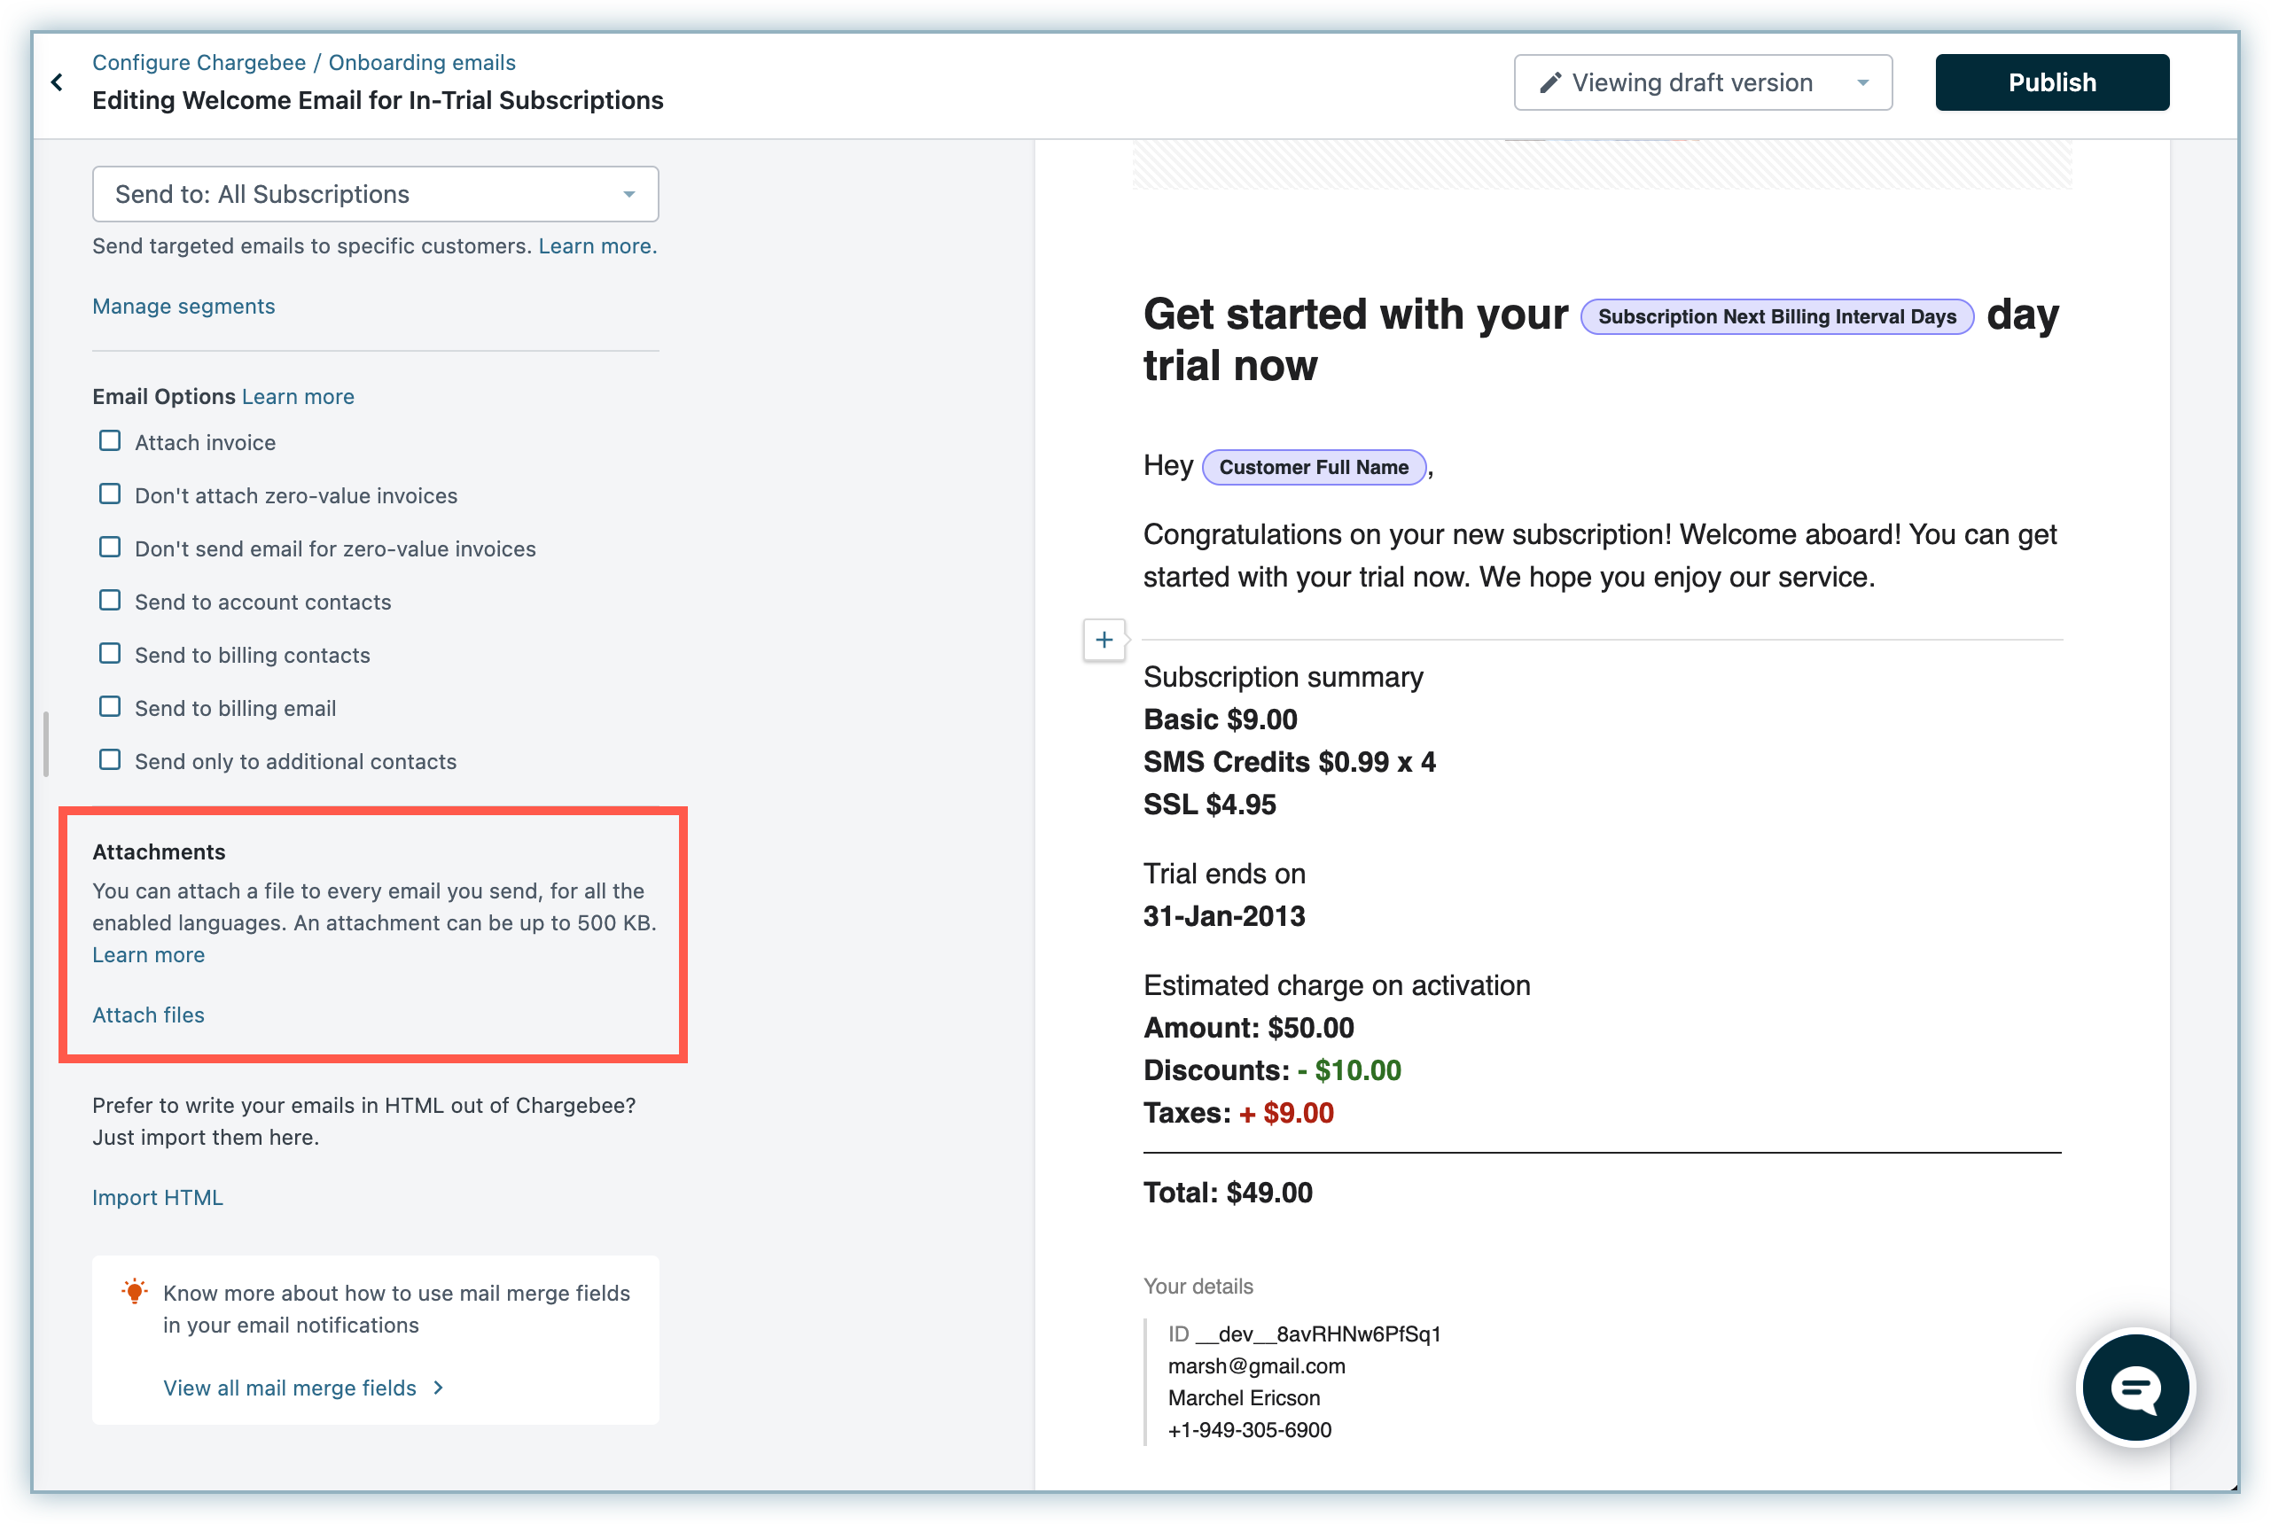Click the pencil icon in draft selector
The image size is (2271, 1524).
pos(1549,82)
